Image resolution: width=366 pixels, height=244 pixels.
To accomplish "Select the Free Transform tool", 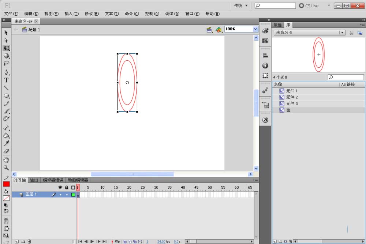I will [6, 48].
